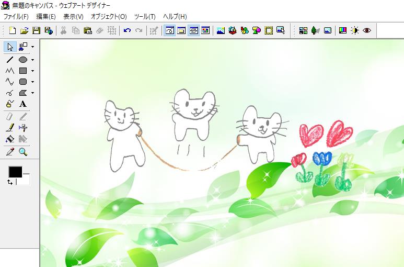The width and height of the screenshot is (404, 267).
Task: Paste from clipboard in toolbar
Action: pos(88,30)
